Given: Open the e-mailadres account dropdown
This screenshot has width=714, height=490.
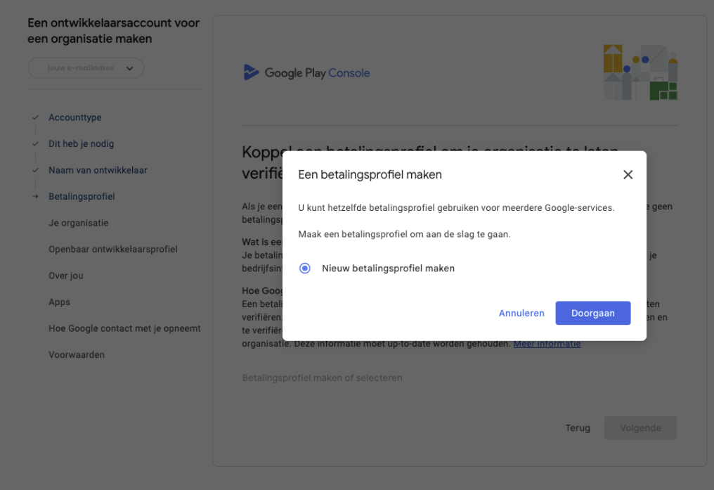Looking at the screenshot, I should click(x=86, y=68).
